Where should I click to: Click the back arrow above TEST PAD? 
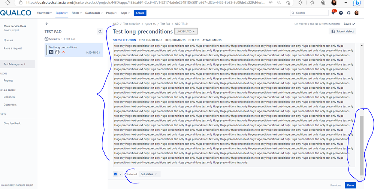tap(47, 24)
